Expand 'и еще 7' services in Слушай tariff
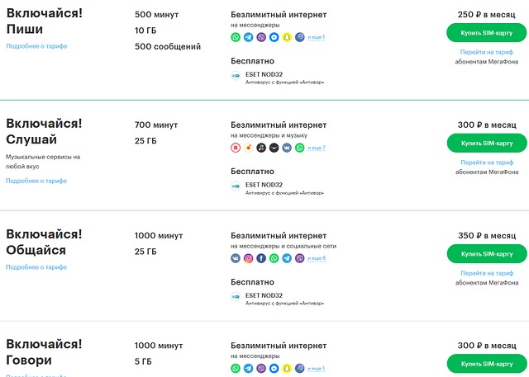Viewport: 529px width, 377px height. click(317, 148)
